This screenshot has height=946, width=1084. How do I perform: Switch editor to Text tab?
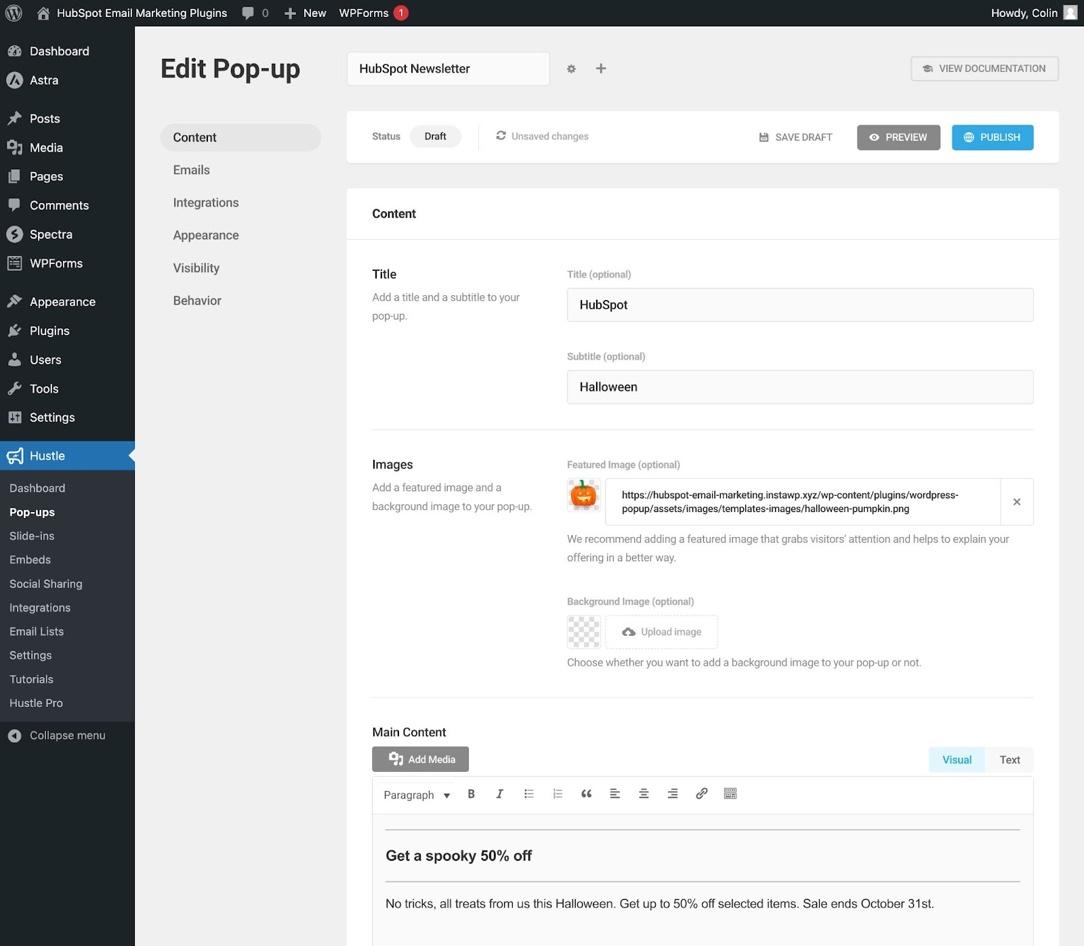coord(1009,760)
